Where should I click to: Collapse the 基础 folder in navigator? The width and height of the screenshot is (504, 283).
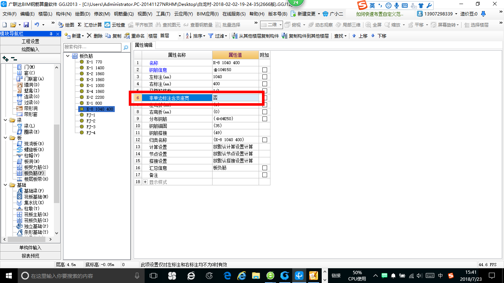pyautogui.click(x=5, y=185)
